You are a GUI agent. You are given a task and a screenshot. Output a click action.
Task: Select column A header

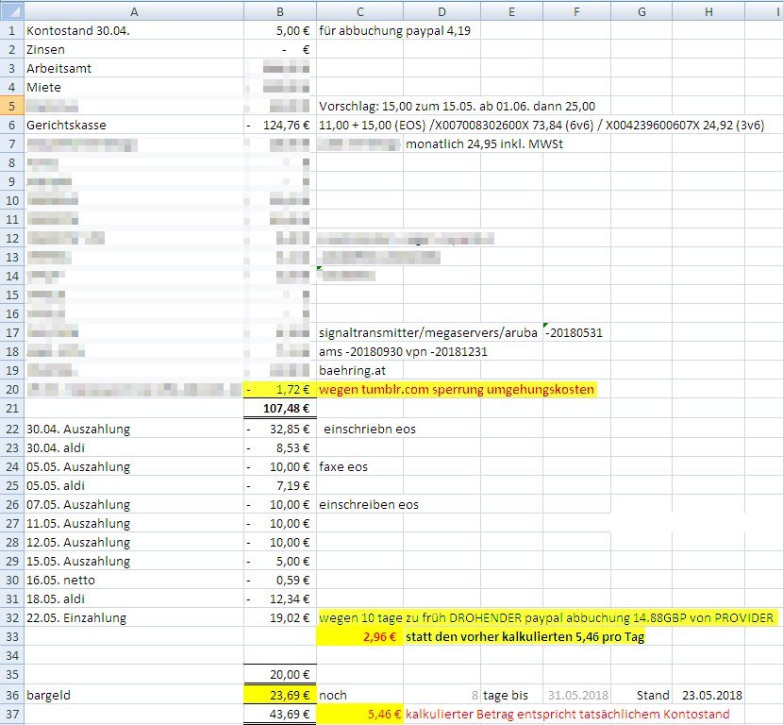pos(133,10)
